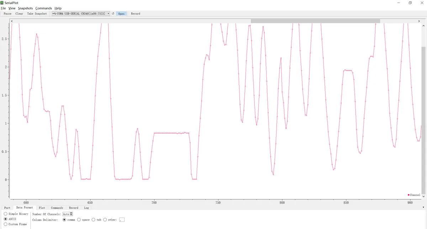The width and height of the screenshot is (427, 229).
Task: Select the Simple Binary format
Action: 16,214
